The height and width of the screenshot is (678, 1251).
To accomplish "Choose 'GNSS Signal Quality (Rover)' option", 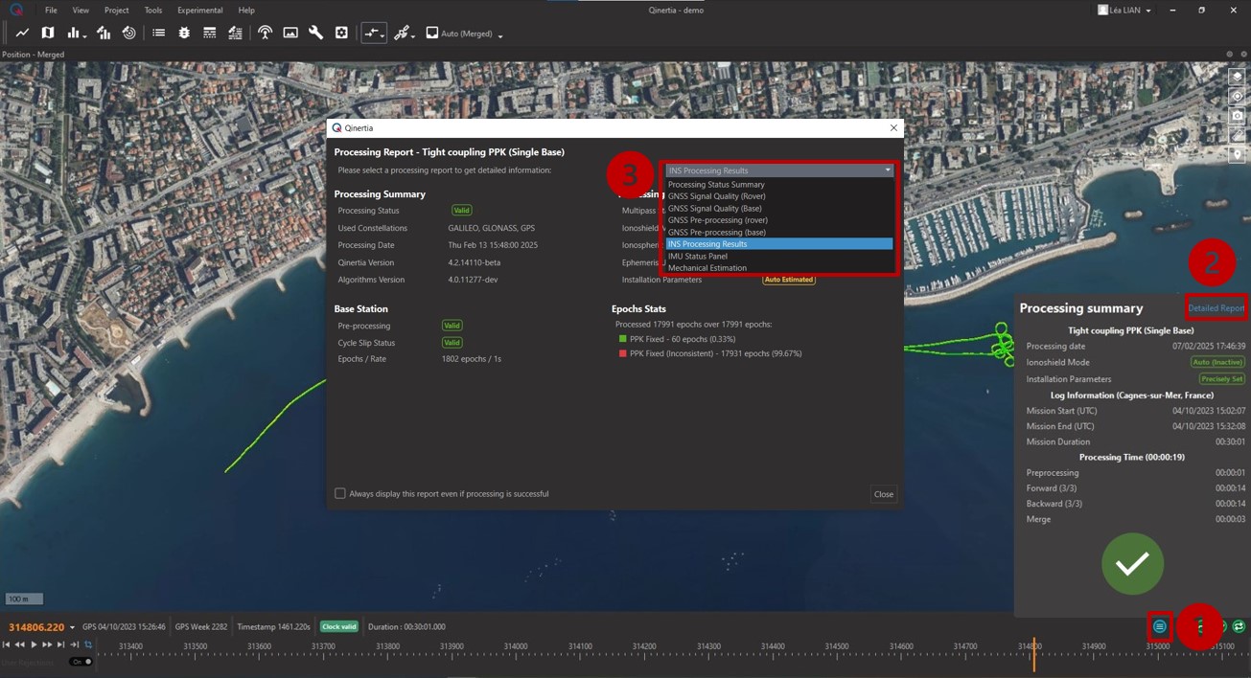I will click(716, 196).
